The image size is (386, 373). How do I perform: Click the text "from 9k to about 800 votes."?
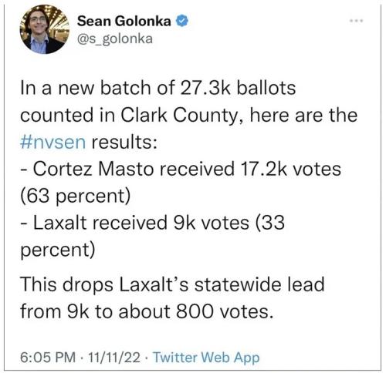147,311
